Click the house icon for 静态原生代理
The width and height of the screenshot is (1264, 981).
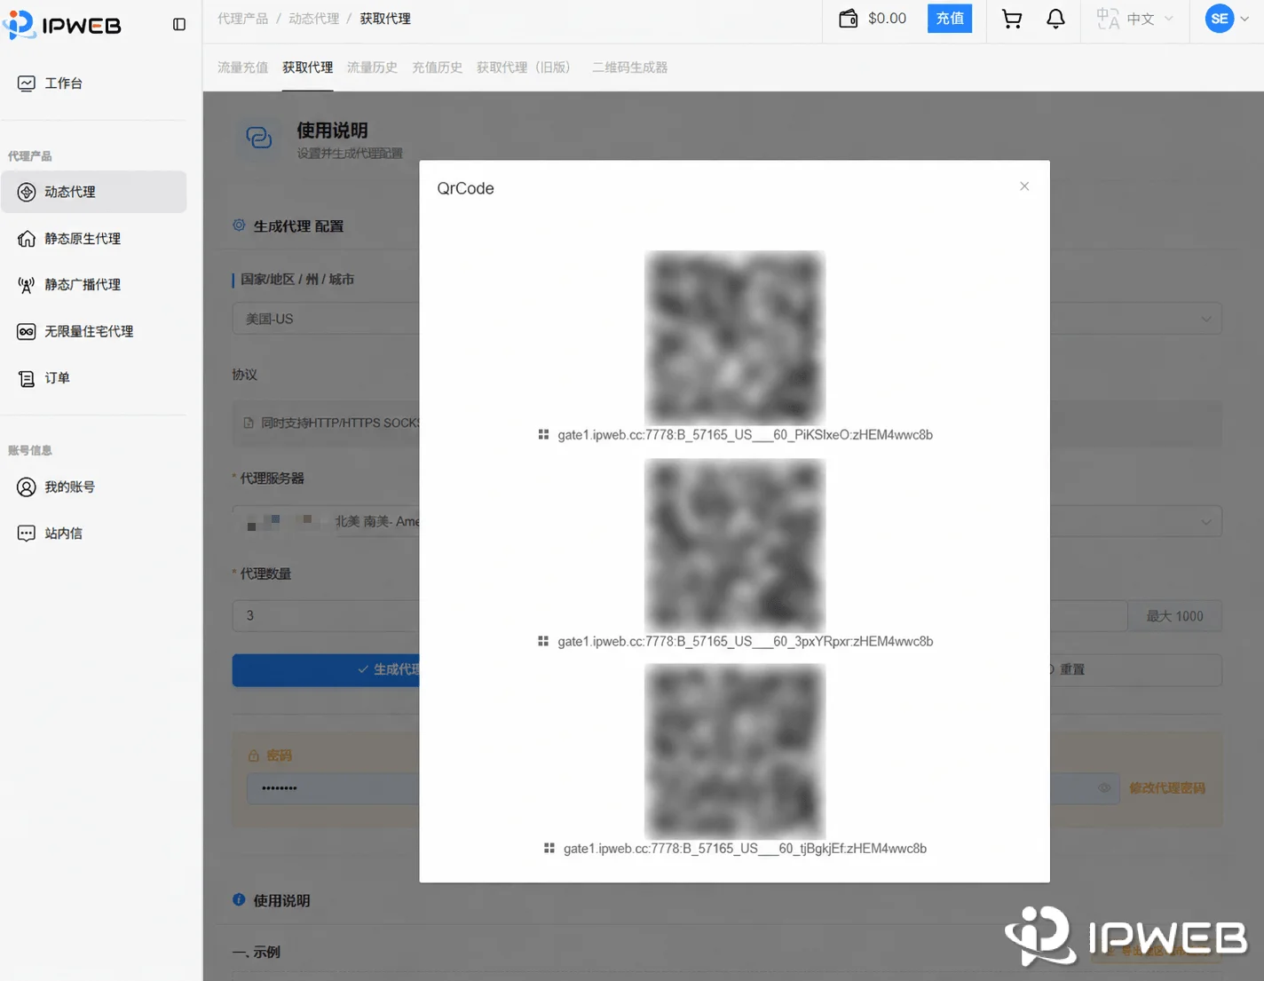coord(27,239)
